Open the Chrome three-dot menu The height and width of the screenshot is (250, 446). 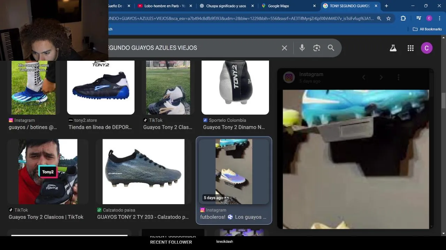click(x=439, y=18)
